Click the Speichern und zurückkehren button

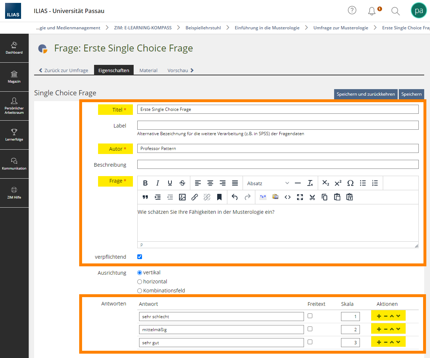366,94
